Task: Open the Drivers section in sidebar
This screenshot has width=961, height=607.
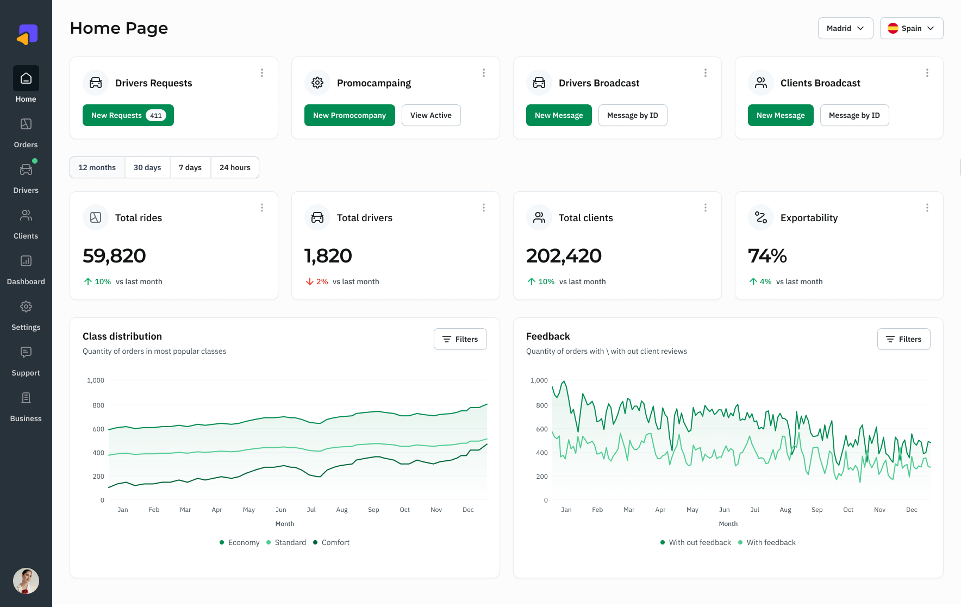Action: 26,179
